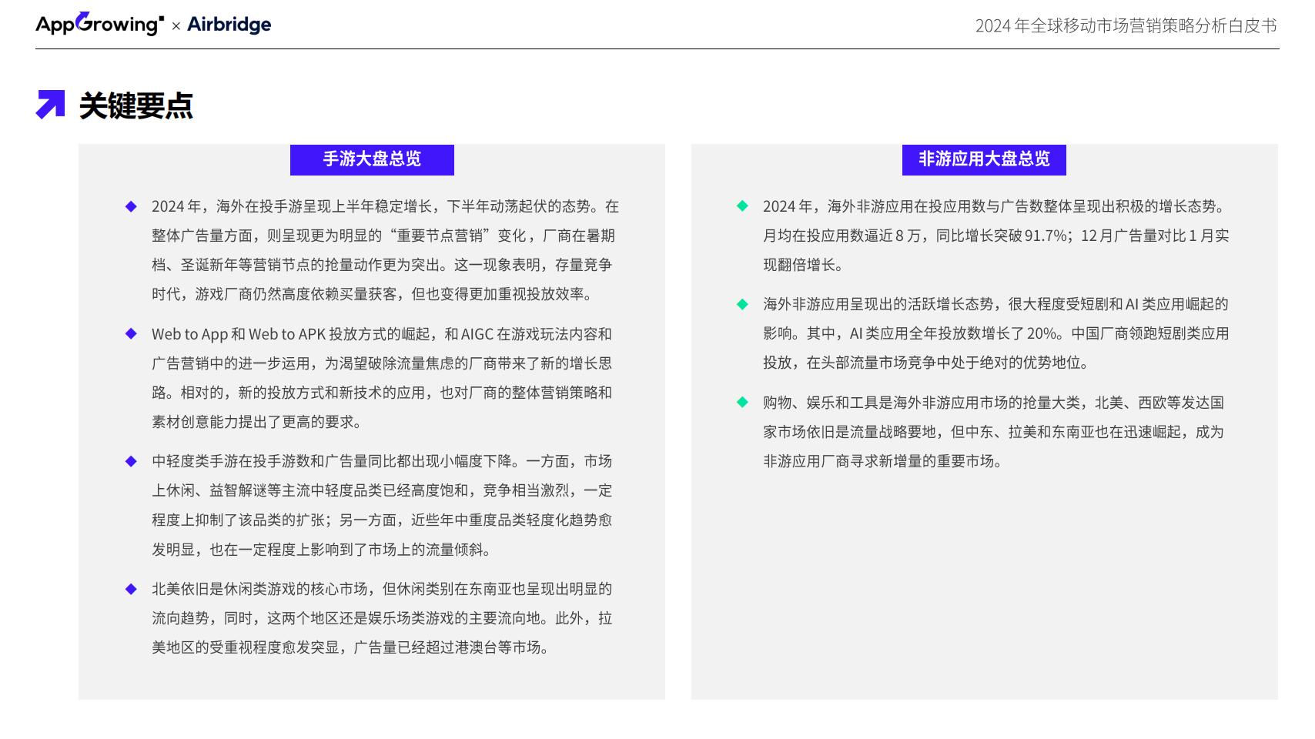This screenshot has height=739, width=1315.
Task: Click the line containing “重要节点营销”变化
Action: 383,236
